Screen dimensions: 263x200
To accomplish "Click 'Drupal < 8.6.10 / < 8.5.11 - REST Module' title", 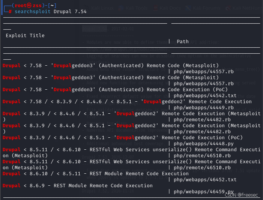I will click(x=96, y=174).
